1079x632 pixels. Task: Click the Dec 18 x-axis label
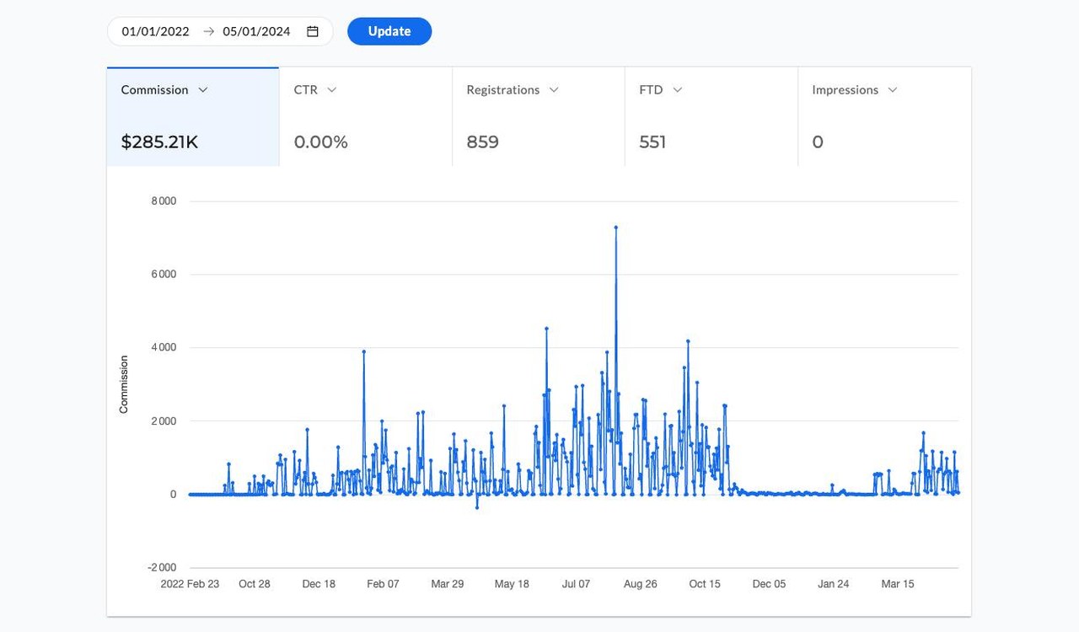click(x=319, y=584)
